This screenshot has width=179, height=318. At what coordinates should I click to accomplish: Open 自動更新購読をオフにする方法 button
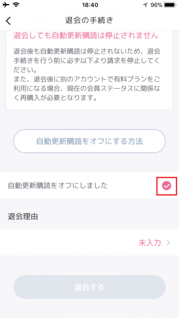[x=89, y=141]
